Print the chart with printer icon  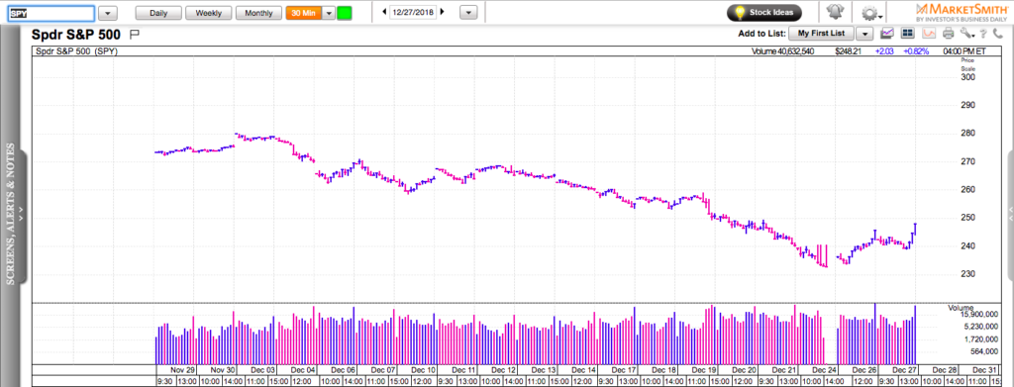point(948,33)
